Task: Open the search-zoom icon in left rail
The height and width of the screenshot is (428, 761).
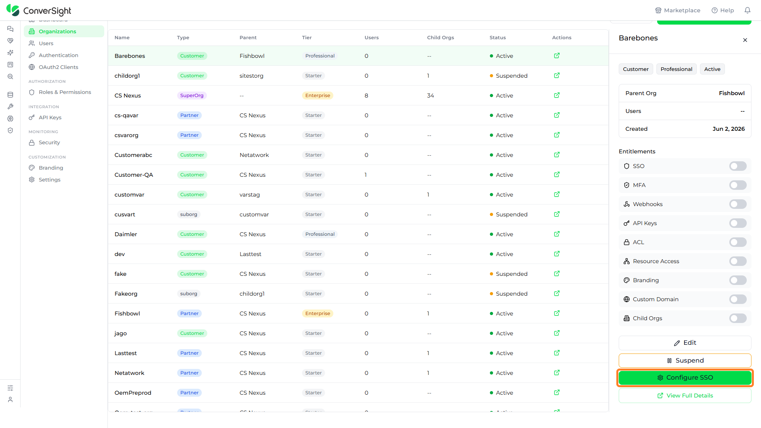Action: [10, 76]
